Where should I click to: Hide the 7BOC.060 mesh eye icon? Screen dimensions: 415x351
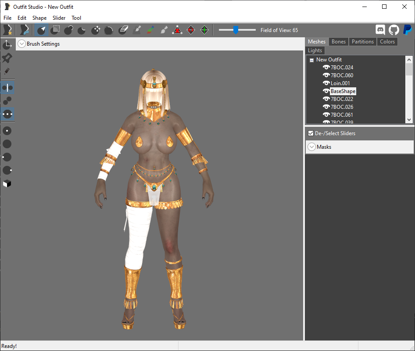pos(326,75)
